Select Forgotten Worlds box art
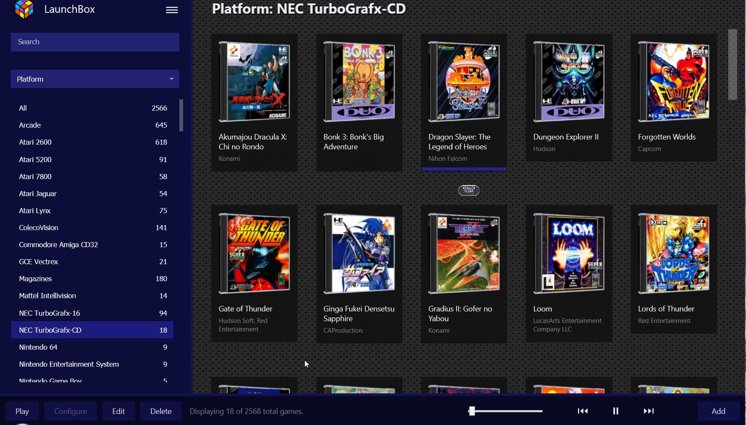This screenshot has height=425, width=746. point(673,82)
